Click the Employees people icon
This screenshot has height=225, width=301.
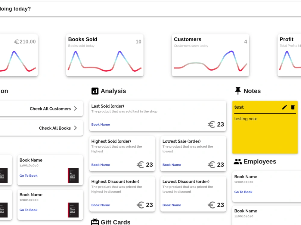(x=238, y=161)
